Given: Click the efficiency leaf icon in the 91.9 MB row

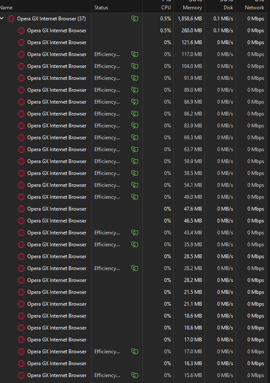Looking at the screenshot, I should click(x=135, y=78).
